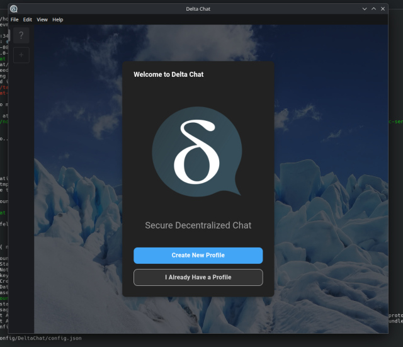This screenshot has height=347, width=403.
Task: Click terminal text right of chat window
Action: pyautogui.click(x=395, y=318)
